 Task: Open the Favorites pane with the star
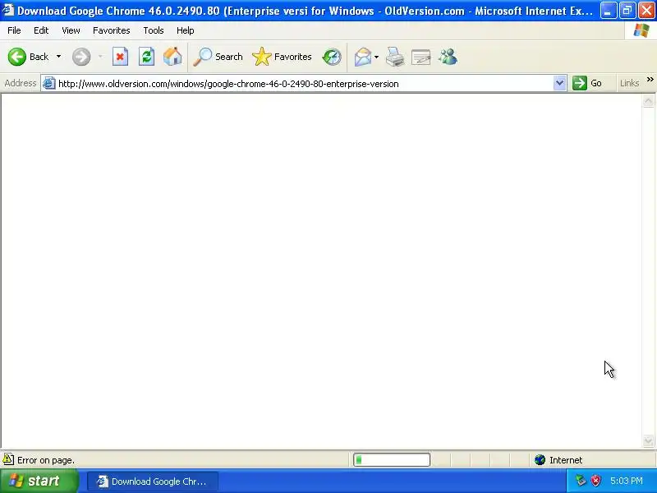(x=283, y=57)
